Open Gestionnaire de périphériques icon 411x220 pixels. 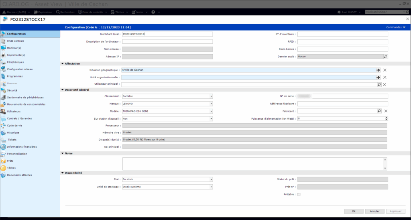click(x=3, y=97)
